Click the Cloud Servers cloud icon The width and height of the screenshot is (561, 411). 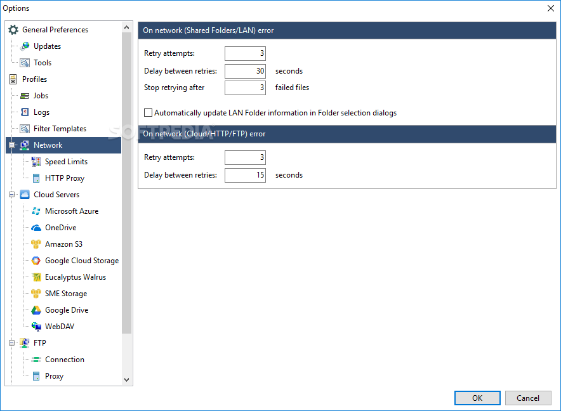(x=25, y=195)
